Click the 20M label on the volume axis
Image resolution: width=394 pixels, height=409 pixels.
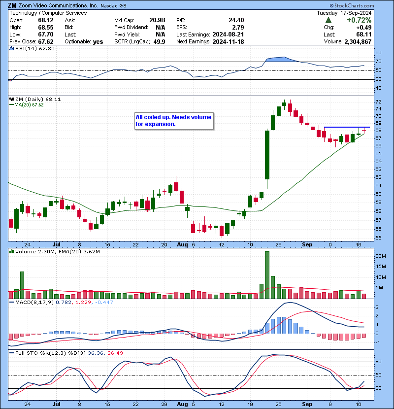[x=381, y=256]
